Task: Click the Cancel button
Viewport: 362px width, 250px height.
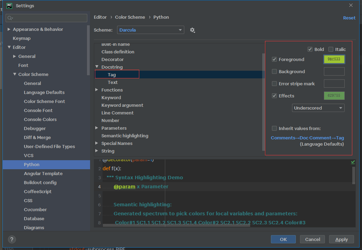Action: tap(312, 239)
